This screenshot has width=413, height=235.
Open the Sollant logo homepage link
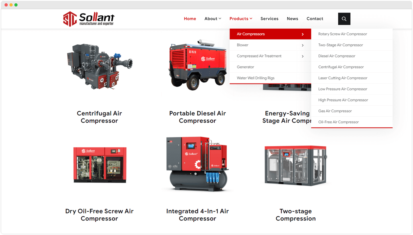click(x=89, y=19)
